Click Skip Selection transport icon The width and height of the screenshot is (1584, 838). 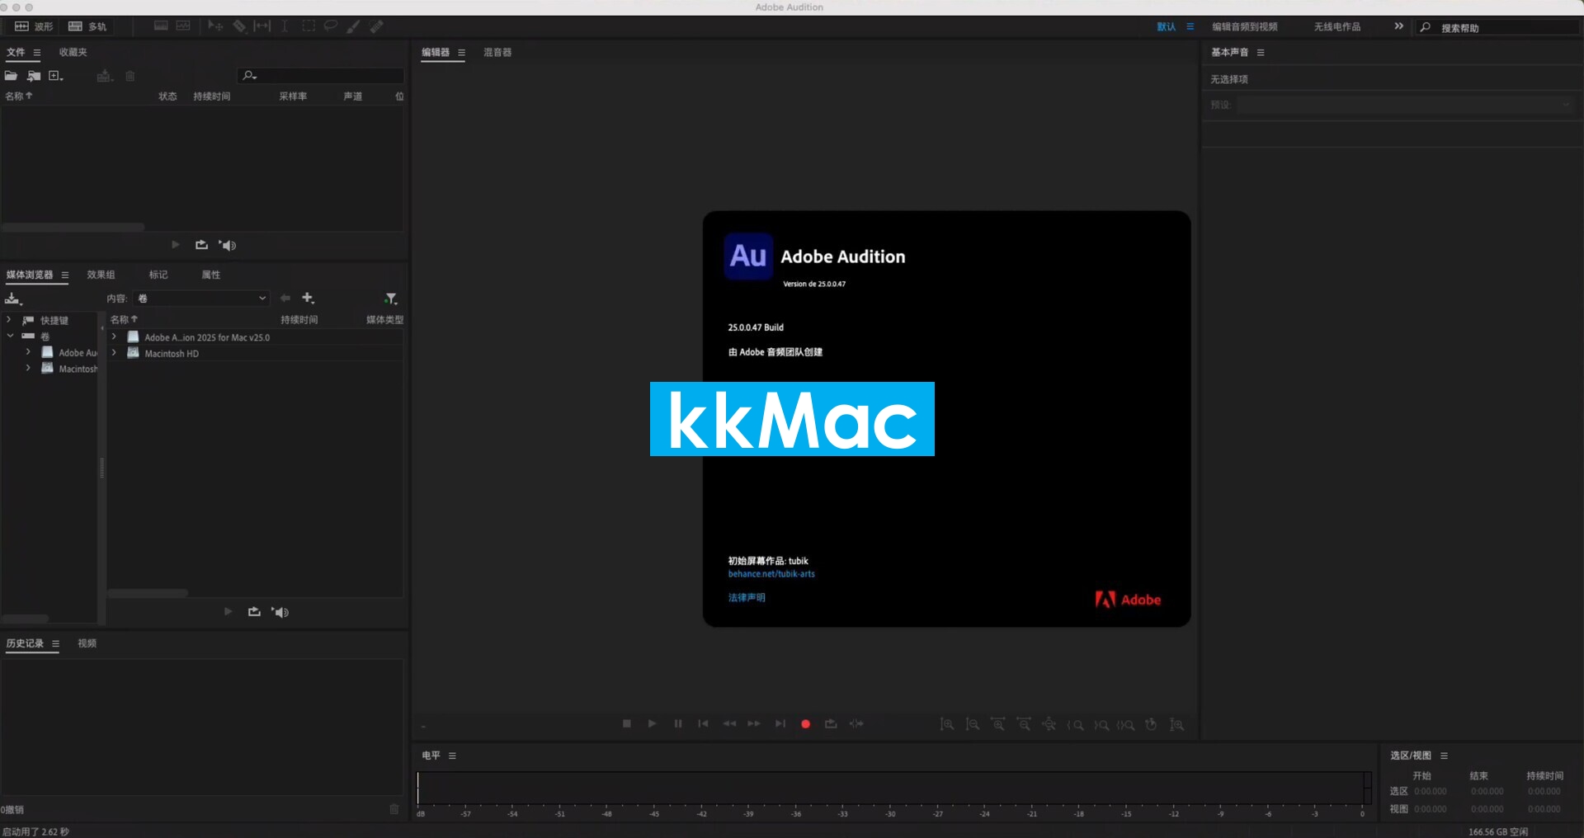[x=856, y=723]
